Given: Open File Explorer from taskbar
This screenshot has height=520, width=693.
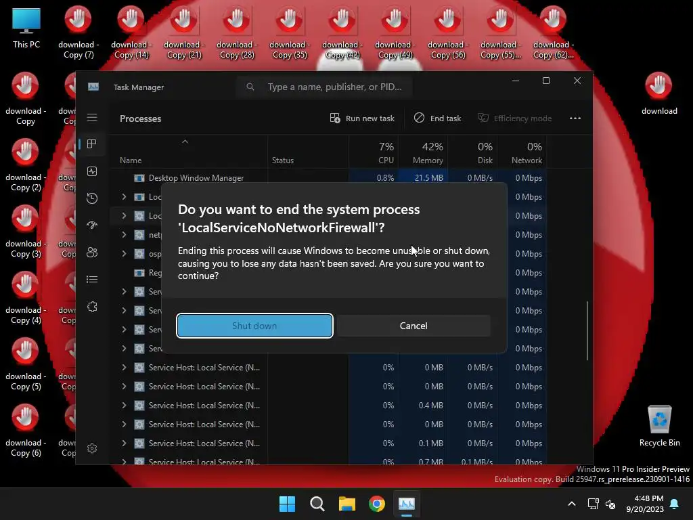Looking at the screenshot, I should tap(347, 504).
